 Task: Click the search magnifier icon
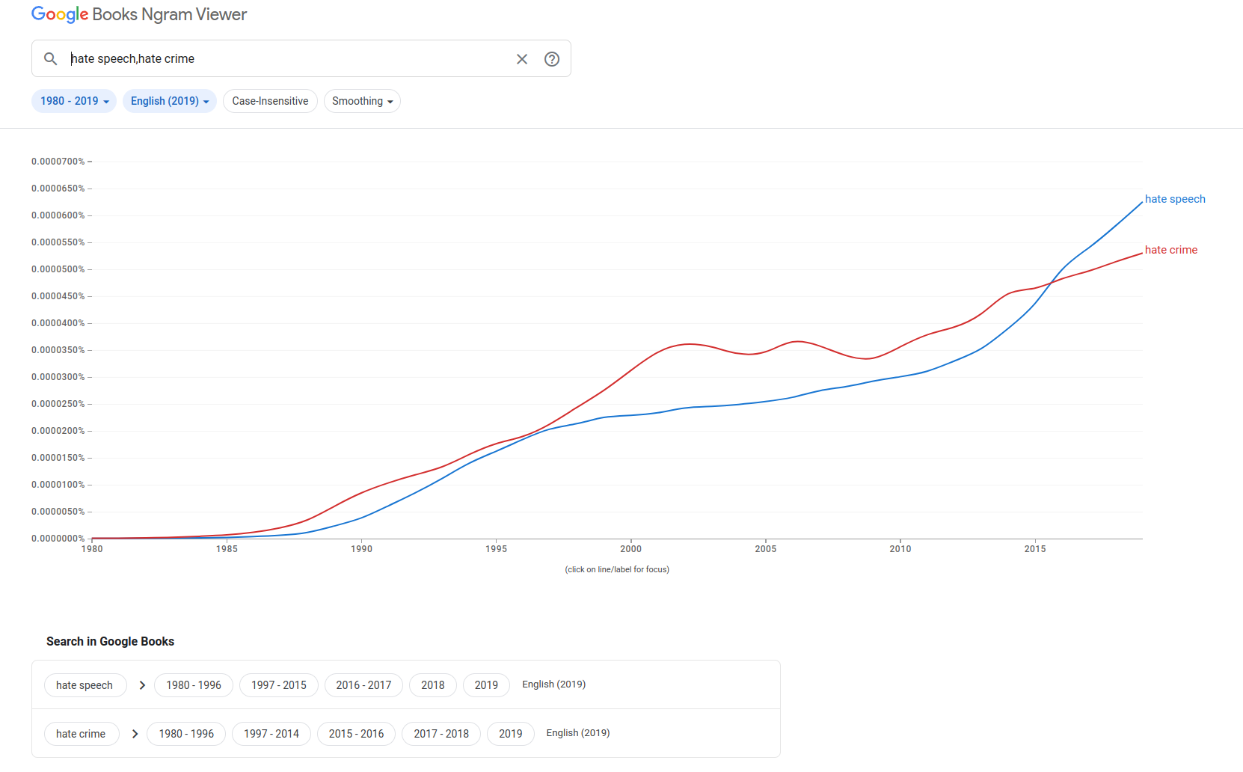[x=50, y=58]
